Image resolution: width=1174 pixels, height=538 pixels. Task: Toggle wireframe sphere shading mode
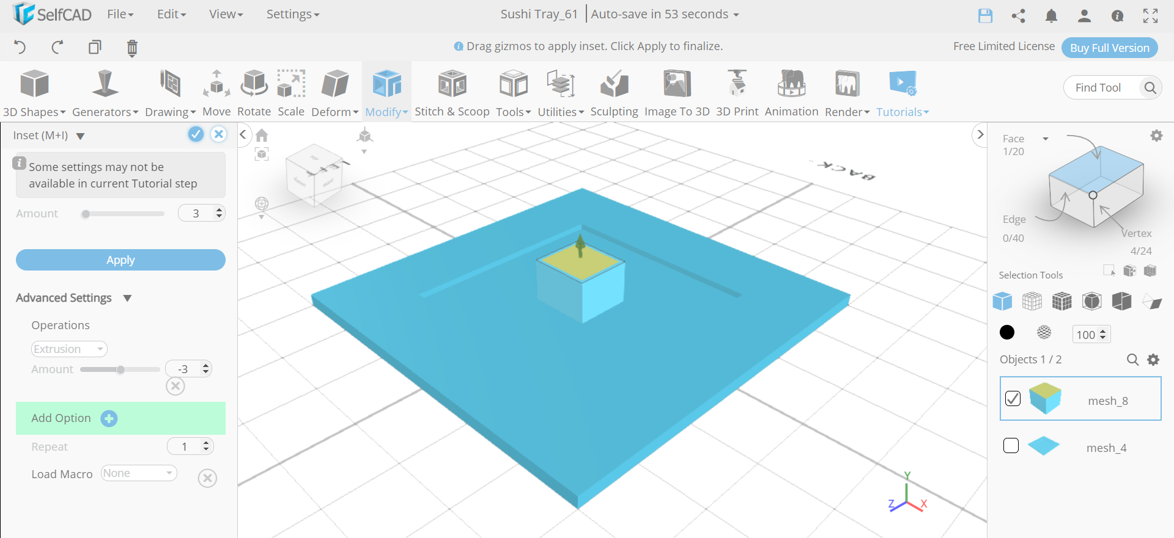(1044, 332)
